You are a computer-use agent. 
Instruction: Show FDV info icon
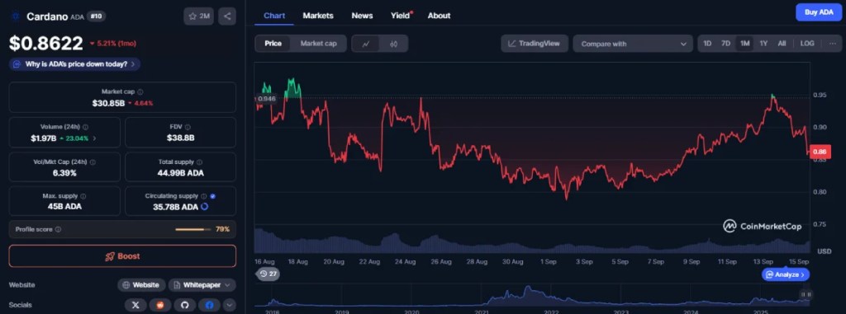[188, 127]
